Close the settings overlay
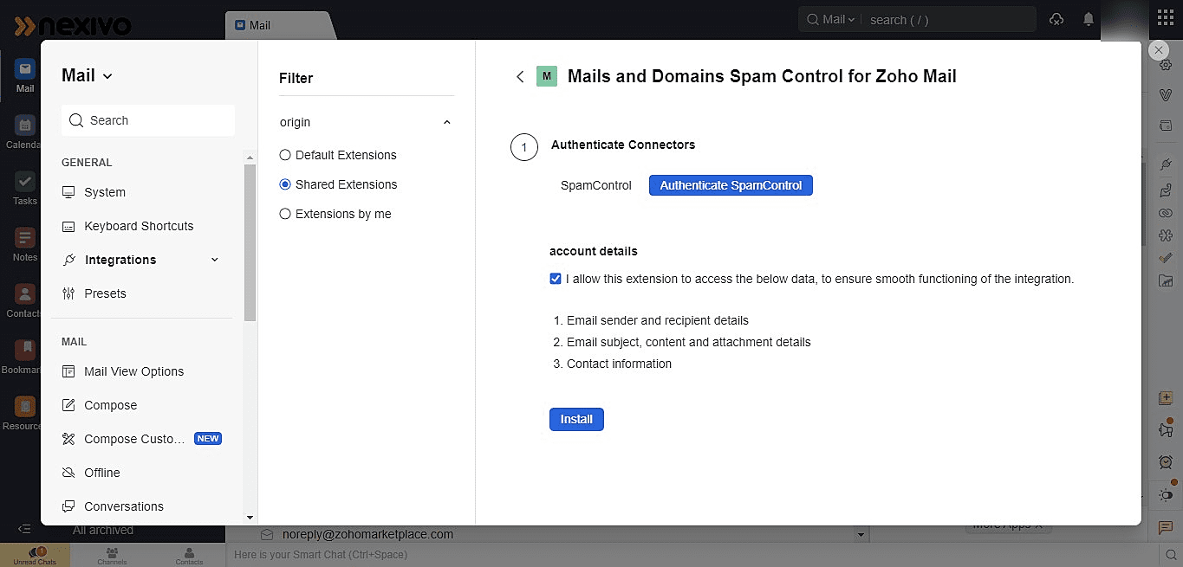 click(1159, 50)
